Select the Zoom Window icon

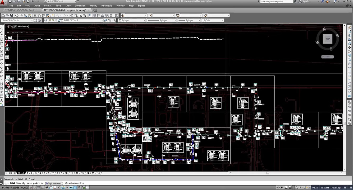click(80, 15)
